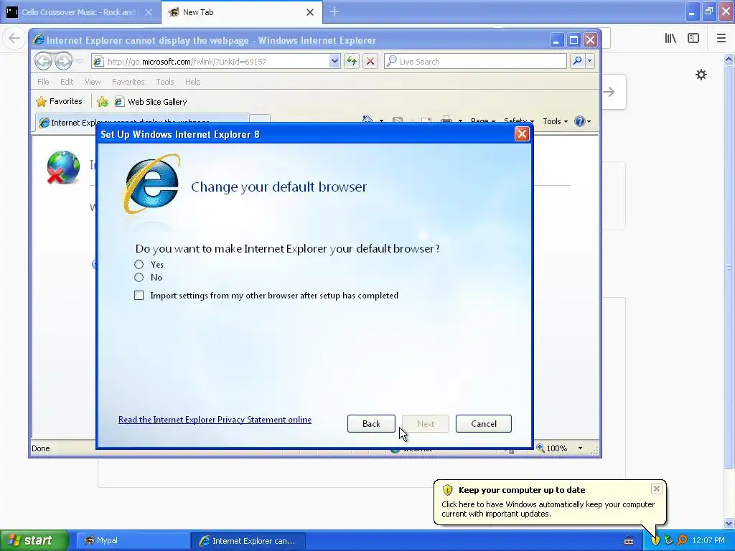Click the on-screen keyboard tray icon

(x=629, y=541)
